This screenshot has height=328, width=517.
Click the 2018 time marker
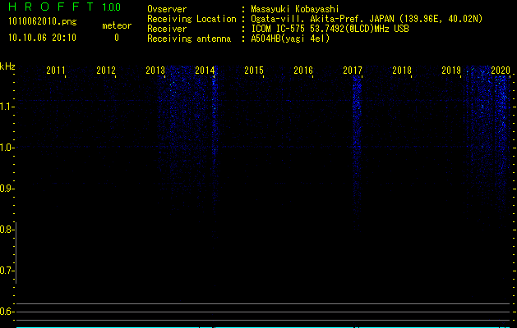coord(402,70)
